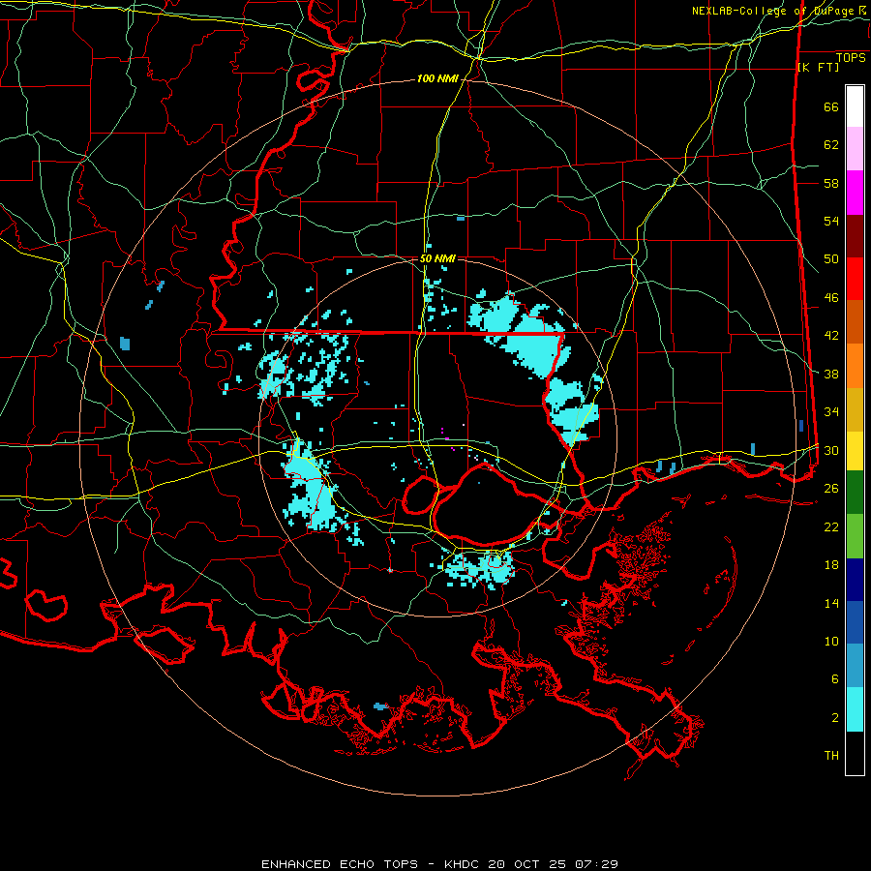Click the magenta 58 kft legend swatch
871x871 pixels.
[855, 193]
